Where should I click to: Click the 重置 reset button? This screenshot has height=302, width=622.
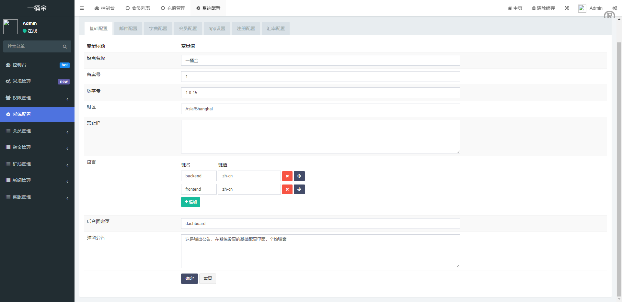(x=208, y=279)
